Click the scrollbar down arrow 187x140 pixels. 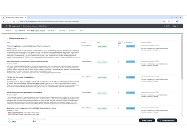(x=182, y=116)
